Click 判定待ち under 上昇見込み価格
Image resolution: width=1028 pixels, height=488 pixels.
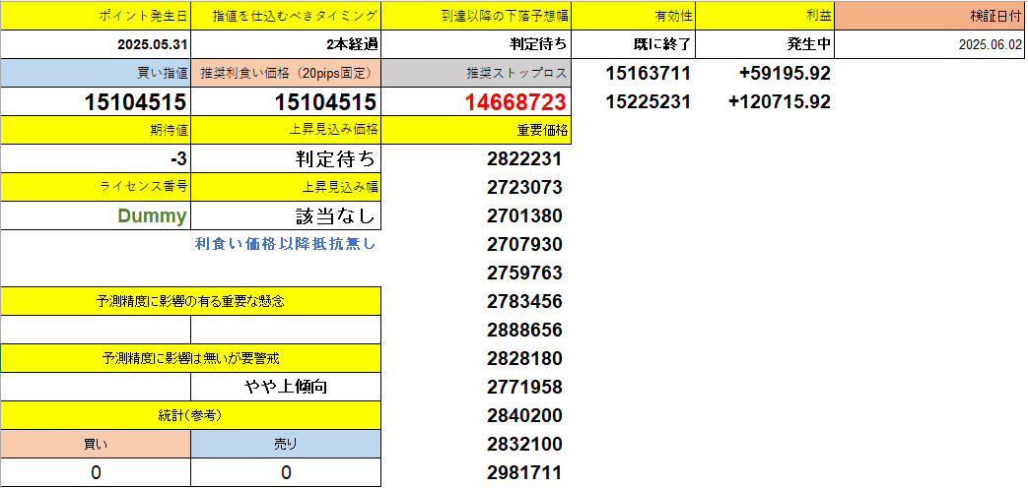(286, 159)
